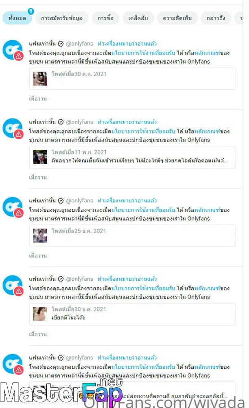
Task: Open community guidelines link in fourth notification
Action: (x=207, y=288)
